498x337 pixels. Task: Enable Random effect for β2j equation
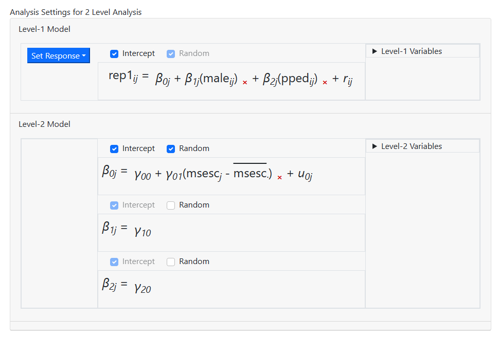pyautogui.click(x=171, y=261)
